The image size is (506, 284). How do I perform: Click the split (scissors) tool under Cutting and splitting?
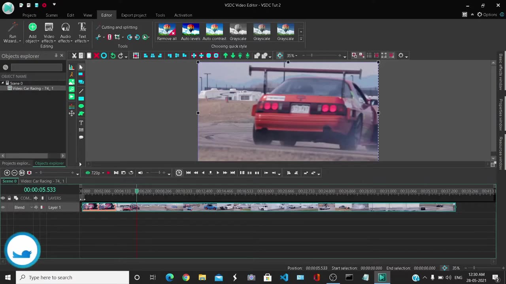[x=98, y=37]
